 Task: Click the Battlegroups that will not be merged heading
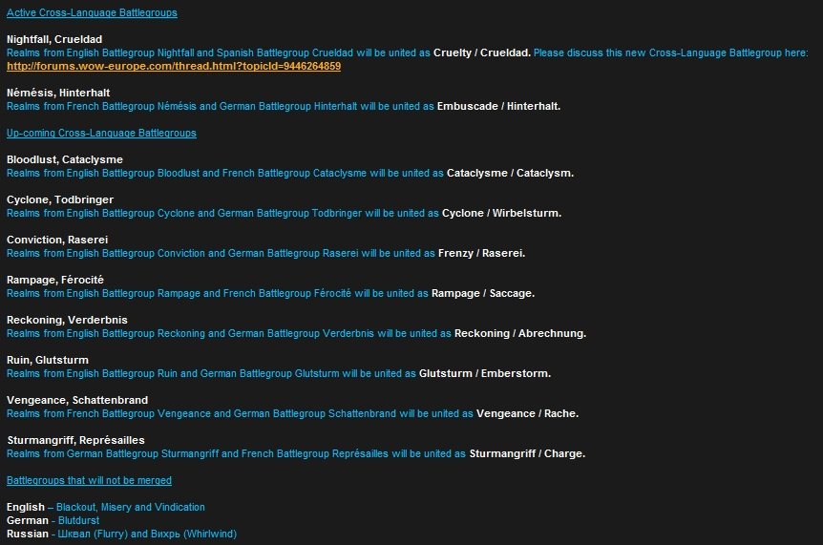[x=89, y=480]
